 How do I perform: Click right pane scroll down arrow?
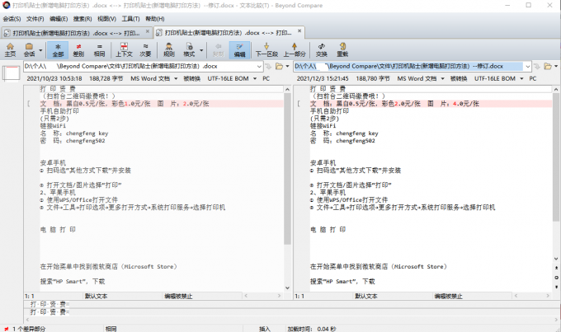[555, 259]
